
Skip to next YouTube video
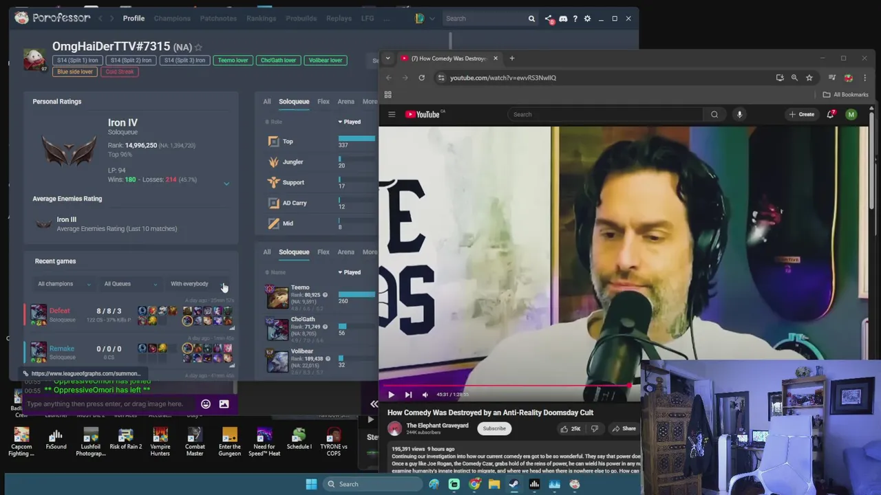click(x=408, y=395)
